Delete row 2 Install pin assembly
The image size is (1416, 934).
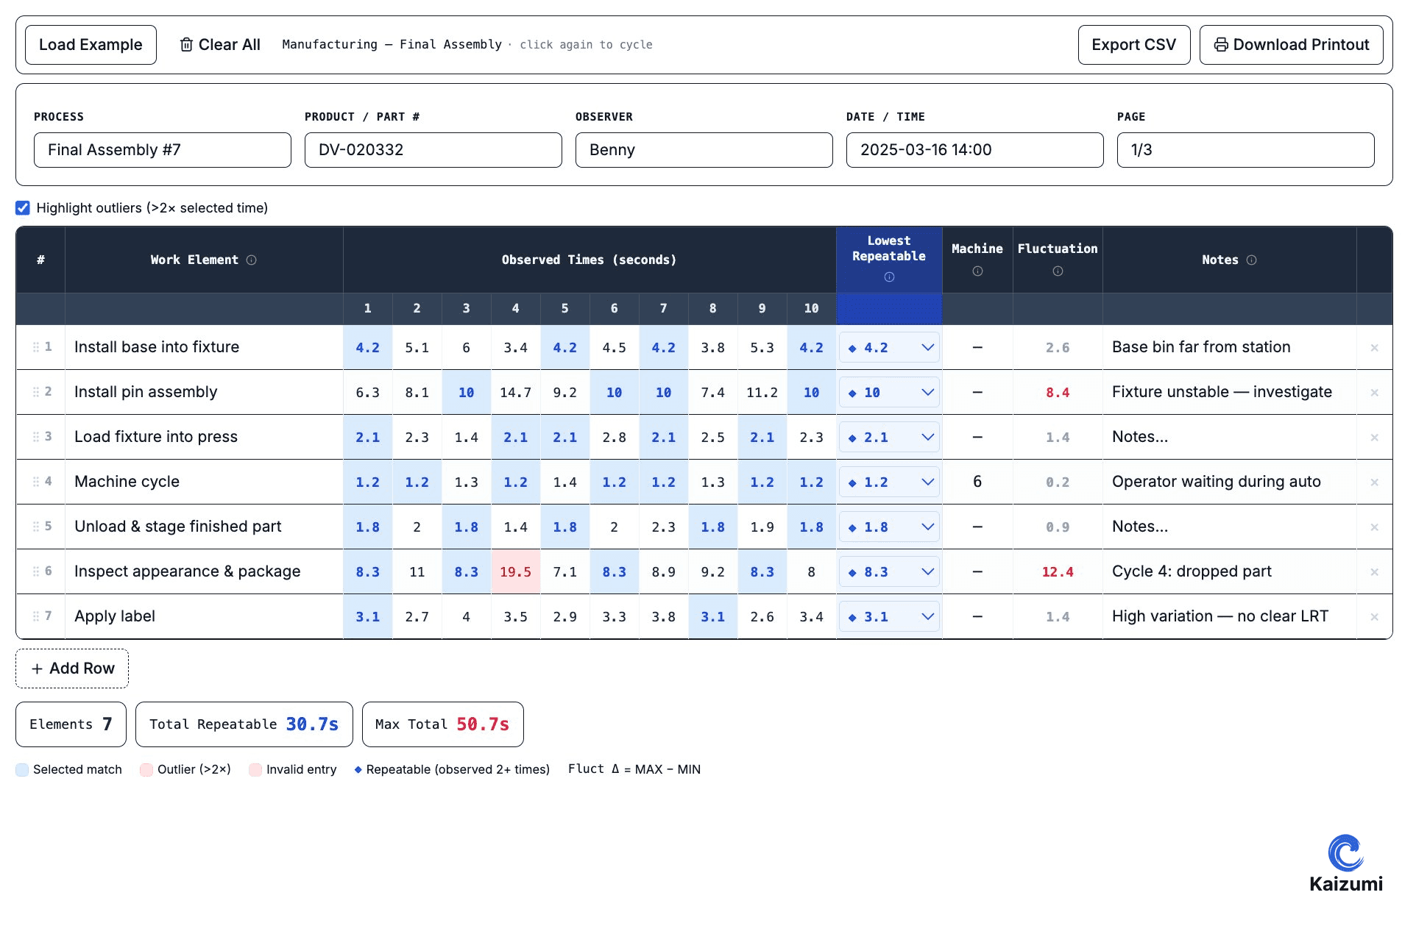(1374, 393)
